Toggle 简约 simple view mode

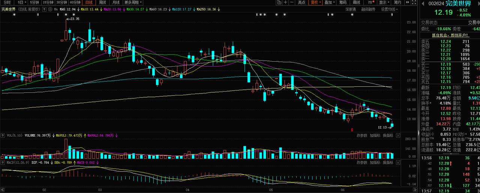pyautogui.click(x=397, y=2)
